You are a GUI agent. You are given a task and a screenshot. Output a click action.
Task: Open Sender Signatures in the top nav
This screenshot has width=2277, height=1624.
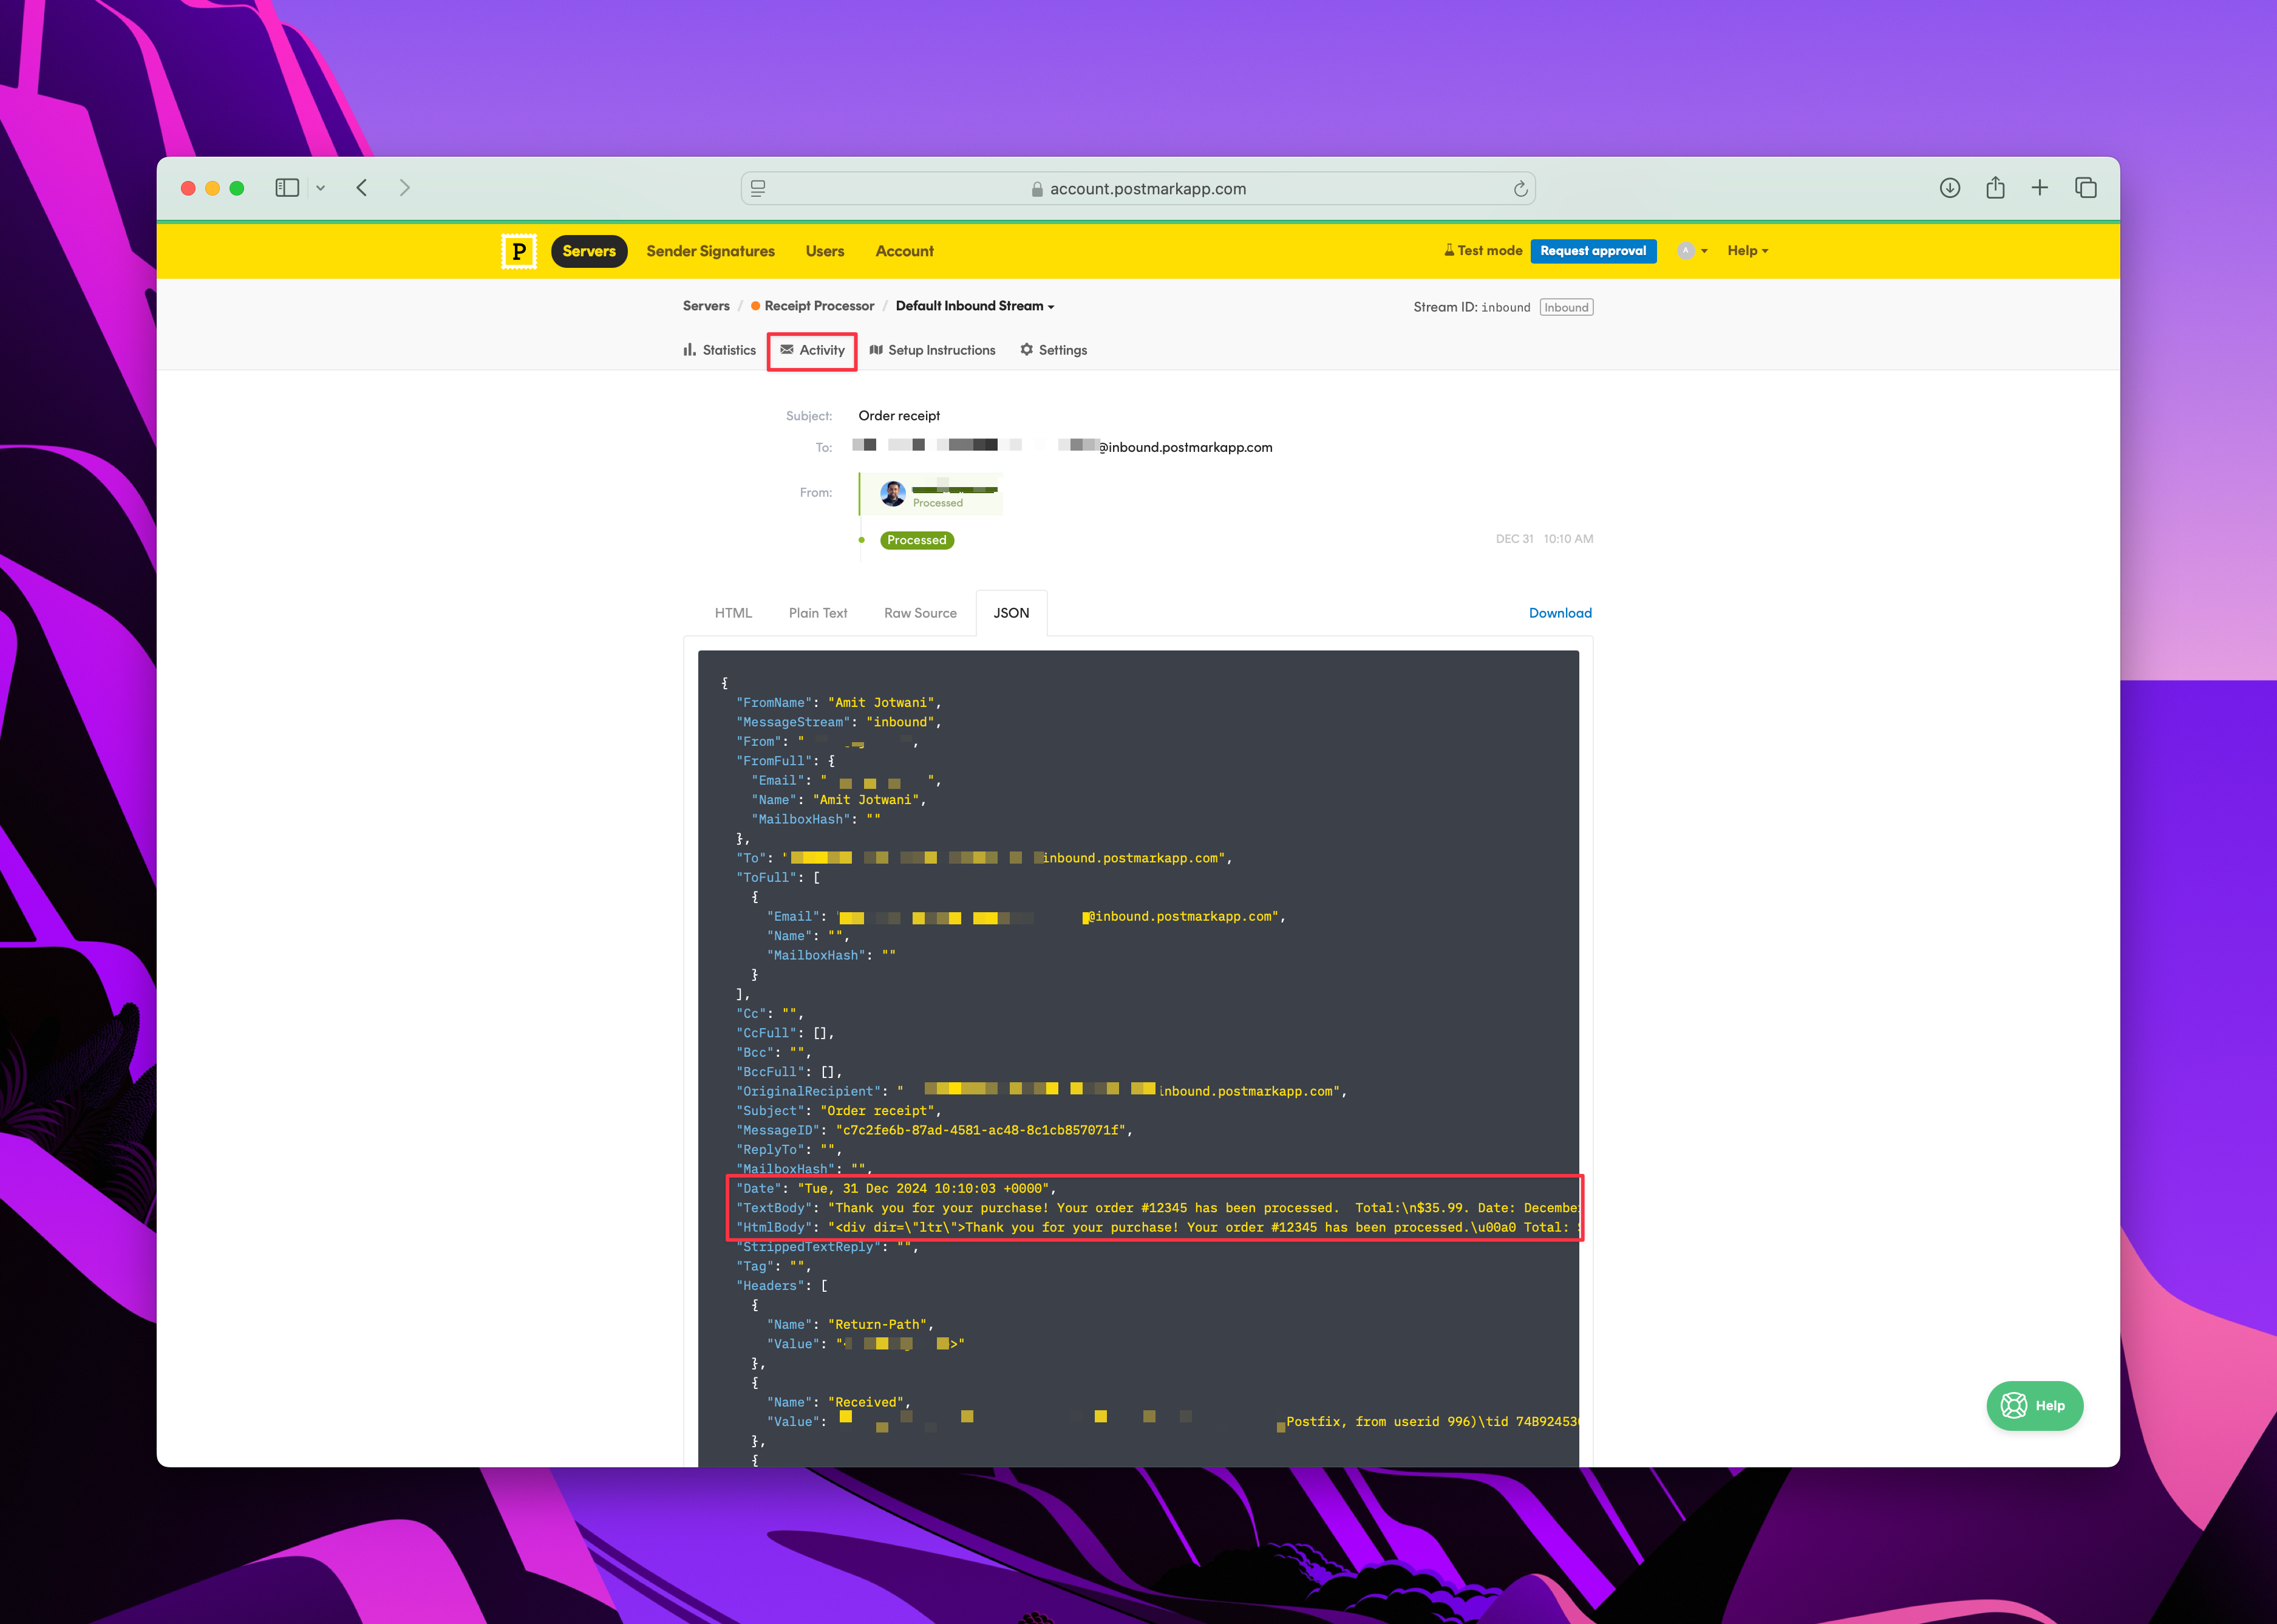pos(710,251)
